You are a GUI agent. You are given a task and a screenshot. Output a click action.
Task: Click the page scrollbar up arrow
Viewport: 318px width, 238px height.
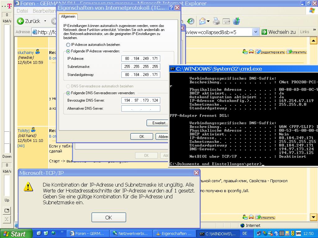[x=313, y=41]
